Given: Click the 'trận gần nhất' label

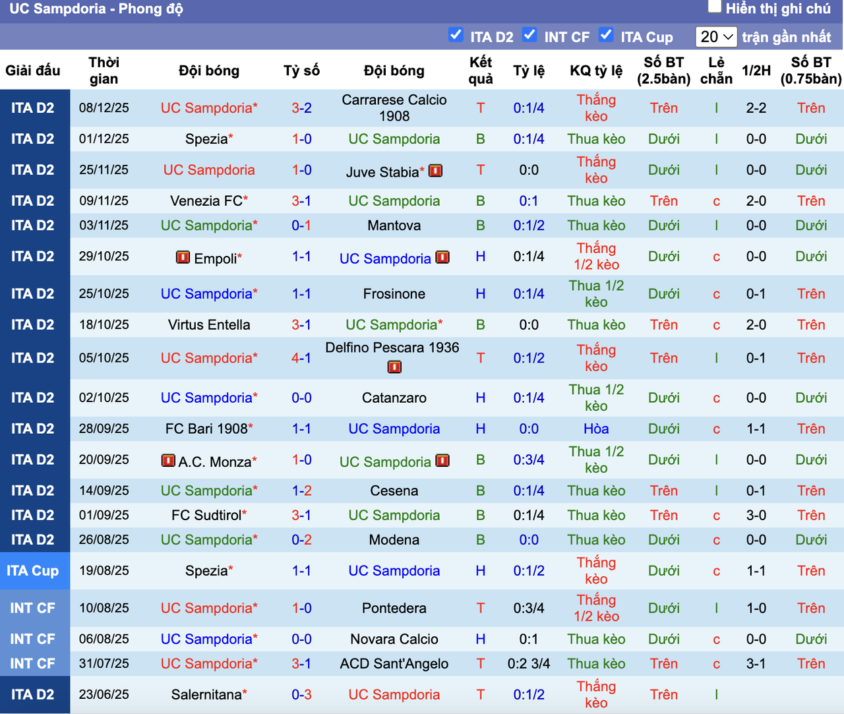Looking at the screenshot, I should (x=787, y=37).
